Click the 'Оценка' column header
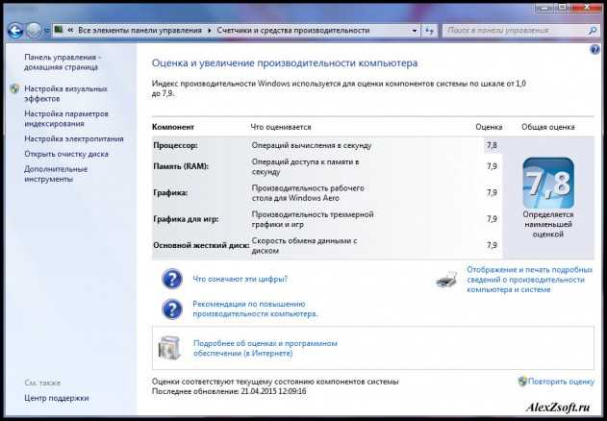607x421 pixels. tap(489, 127)
